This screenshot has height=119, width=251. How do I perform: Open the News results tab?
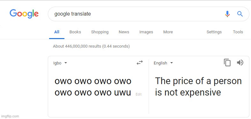point(124,32)
